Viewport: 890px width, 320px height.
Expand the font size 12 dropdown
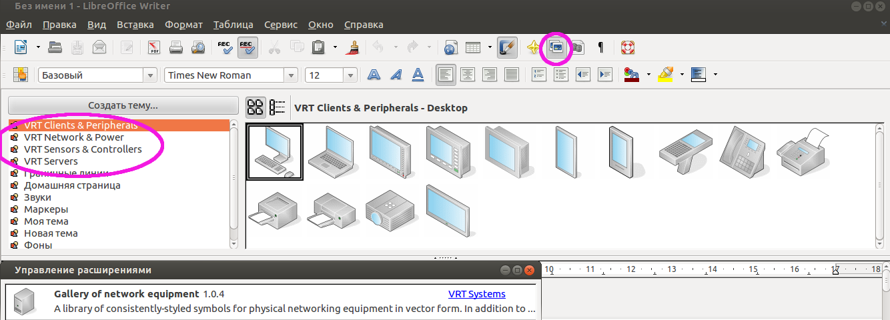point(351,75)
